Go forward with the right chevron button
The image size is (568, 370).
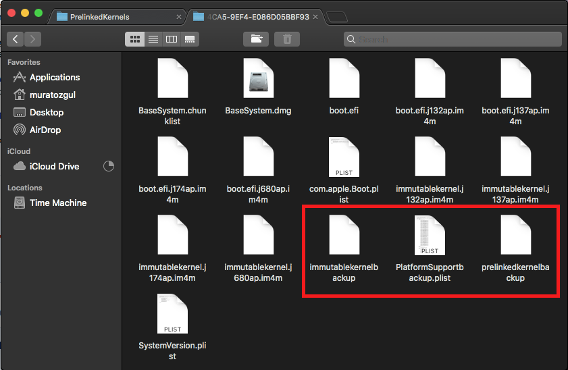pyautogui.click(x=32, y=39)
